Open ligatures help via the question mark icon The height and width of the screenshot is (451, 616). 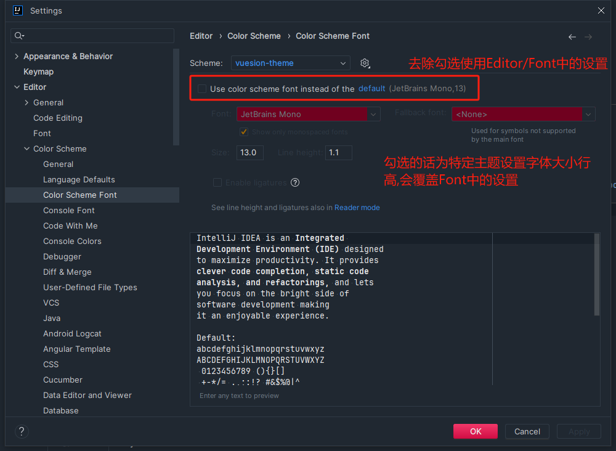click(x=295, y=182)
